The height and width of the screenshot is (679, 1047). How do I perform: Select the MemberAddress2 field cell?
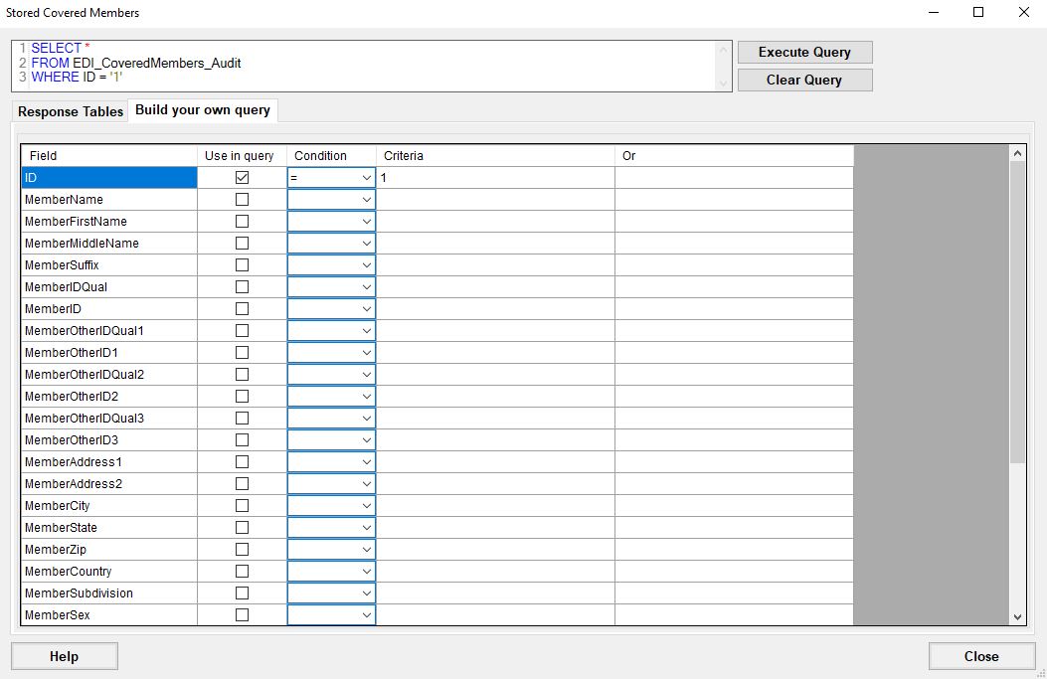tap(109, 484)
